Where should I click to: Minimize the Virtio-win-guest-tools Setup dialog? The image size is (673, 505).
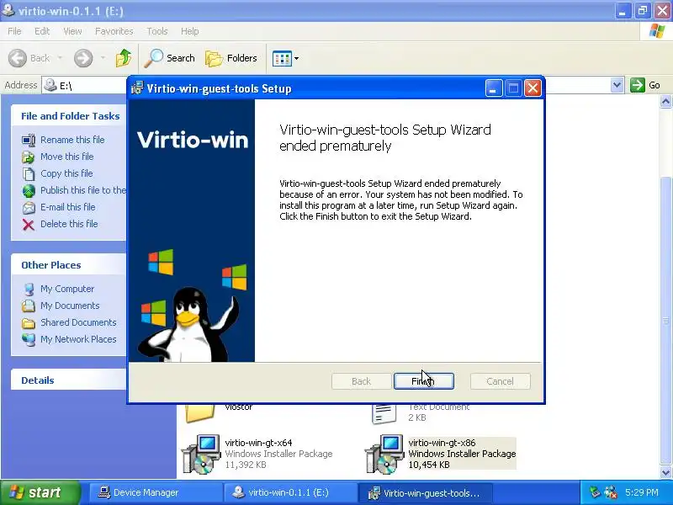point(494,88)
